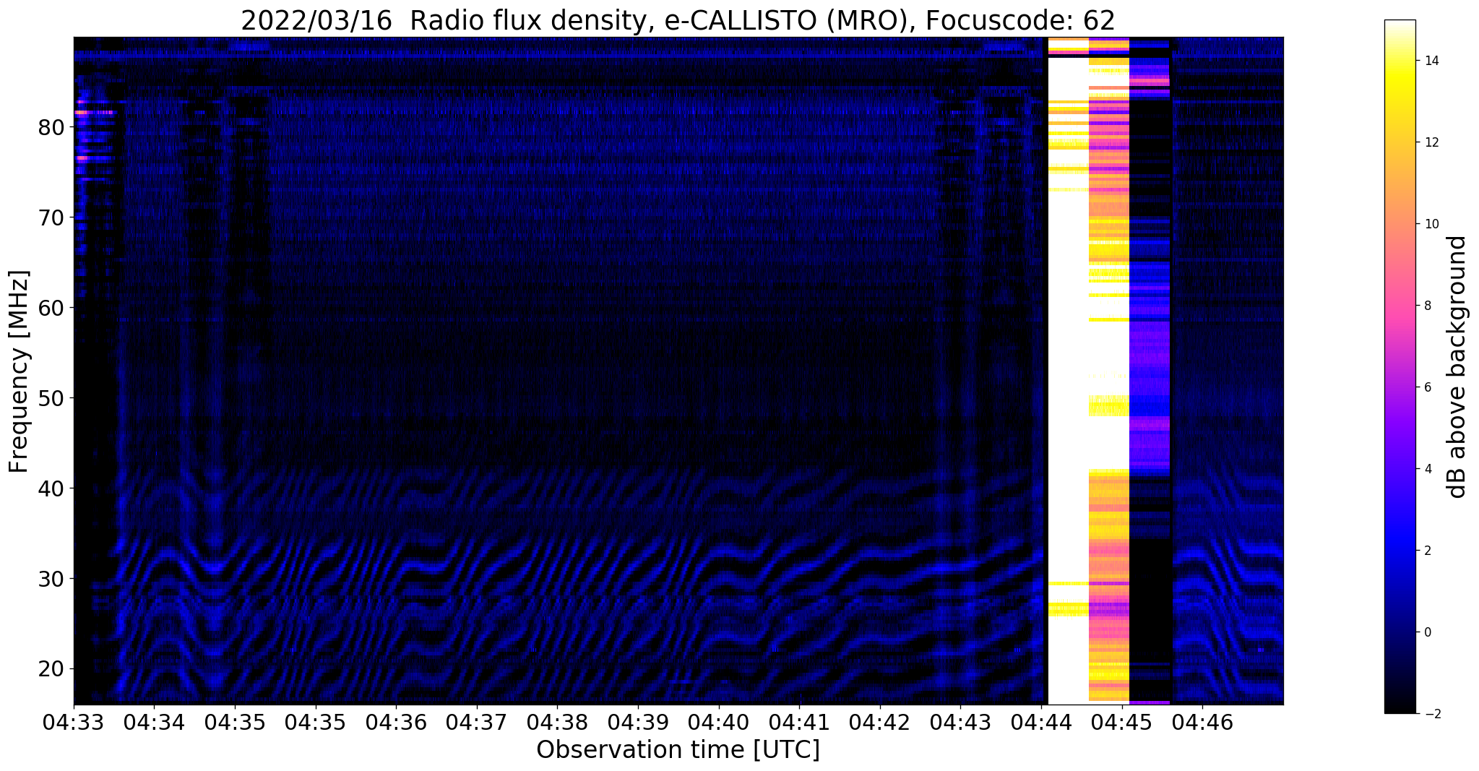This screenshot has height=771, width=1479.
Task: Click the plot title mentioning e-CALLISTO (MRO)
Action: click(678, 20)
